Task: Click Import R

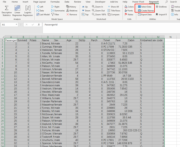Action: pos(161,15)
